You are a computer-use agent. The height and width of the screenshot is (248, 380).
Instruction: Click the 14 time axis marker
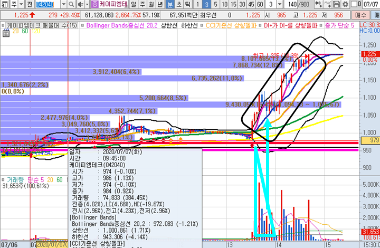(x=279, y=245)
